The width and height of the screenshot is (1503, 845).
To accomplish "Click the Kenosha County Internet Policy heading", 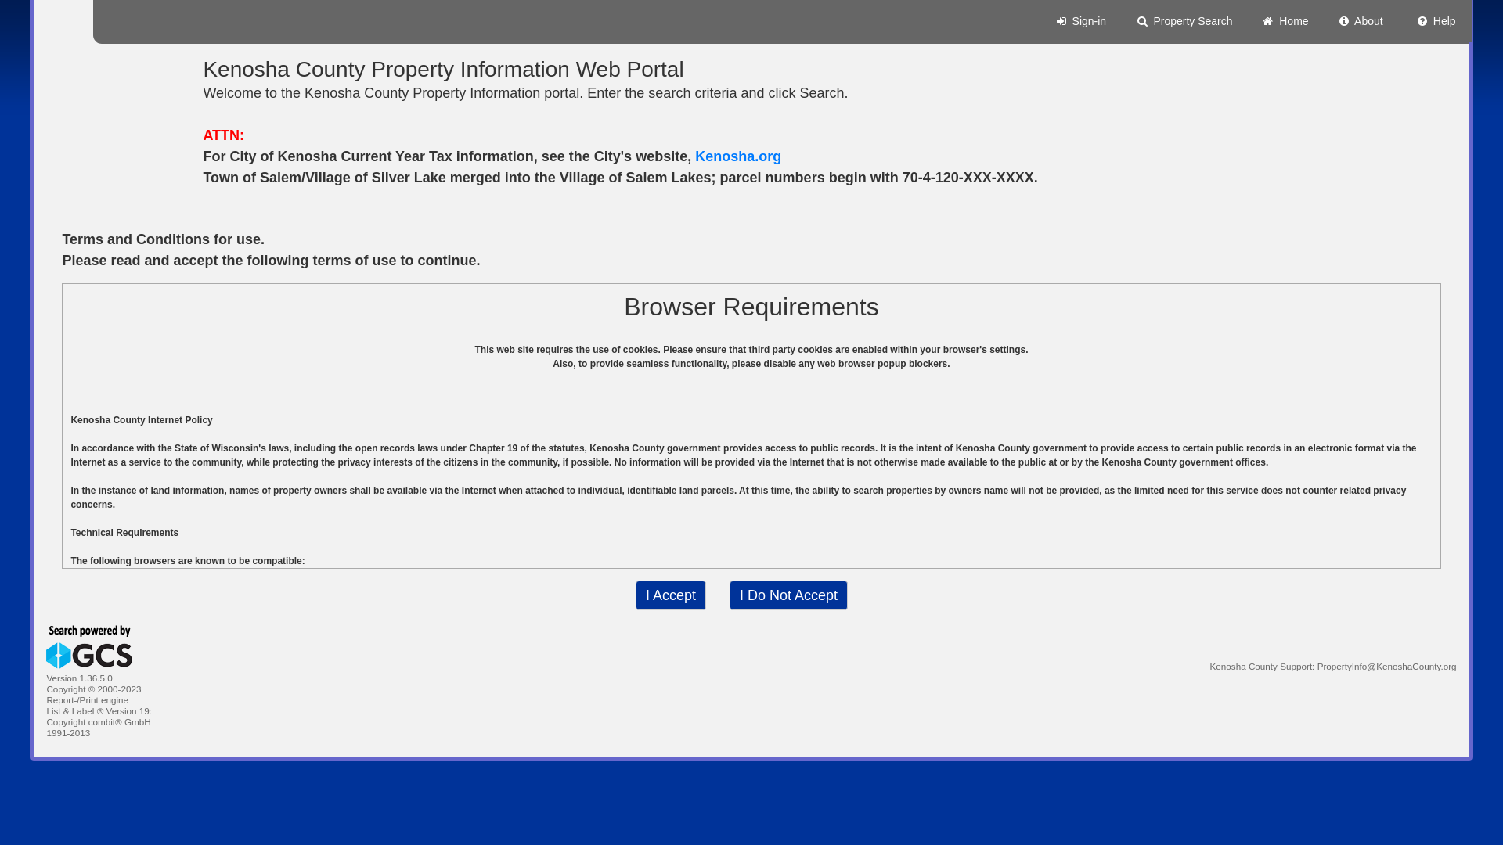I will pos(142,420).
